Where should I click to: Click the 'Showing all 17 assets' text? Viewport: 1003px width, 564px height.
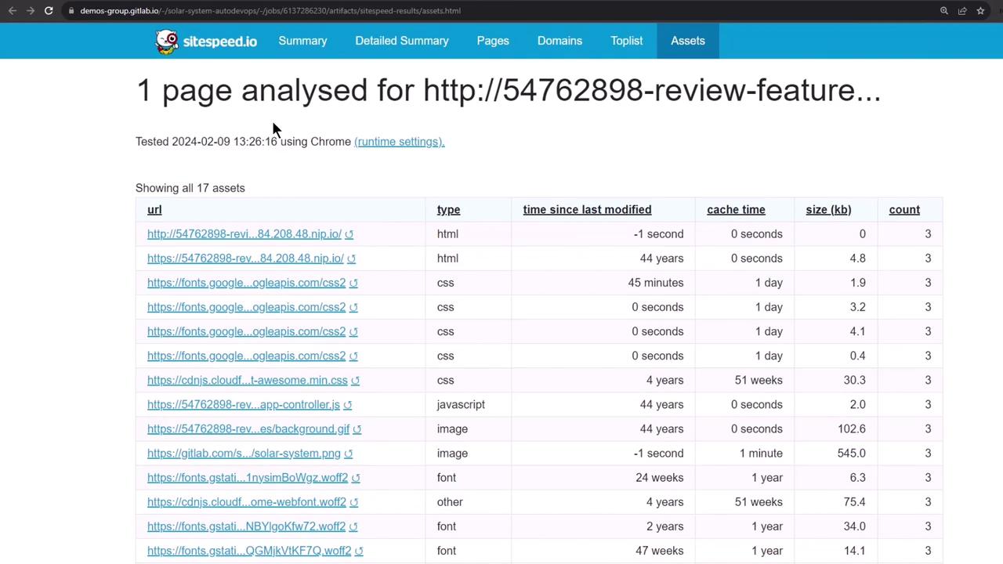click(190, 188)
